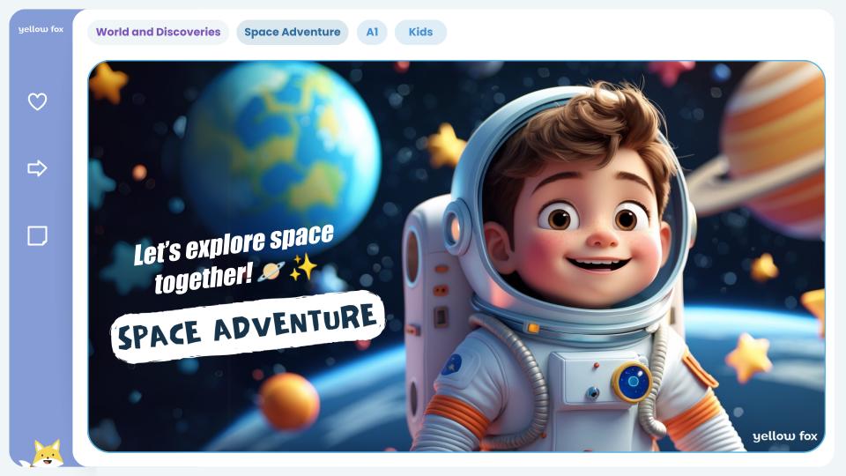Open the sticky note icon in sidebar

(x=37, y=236)
